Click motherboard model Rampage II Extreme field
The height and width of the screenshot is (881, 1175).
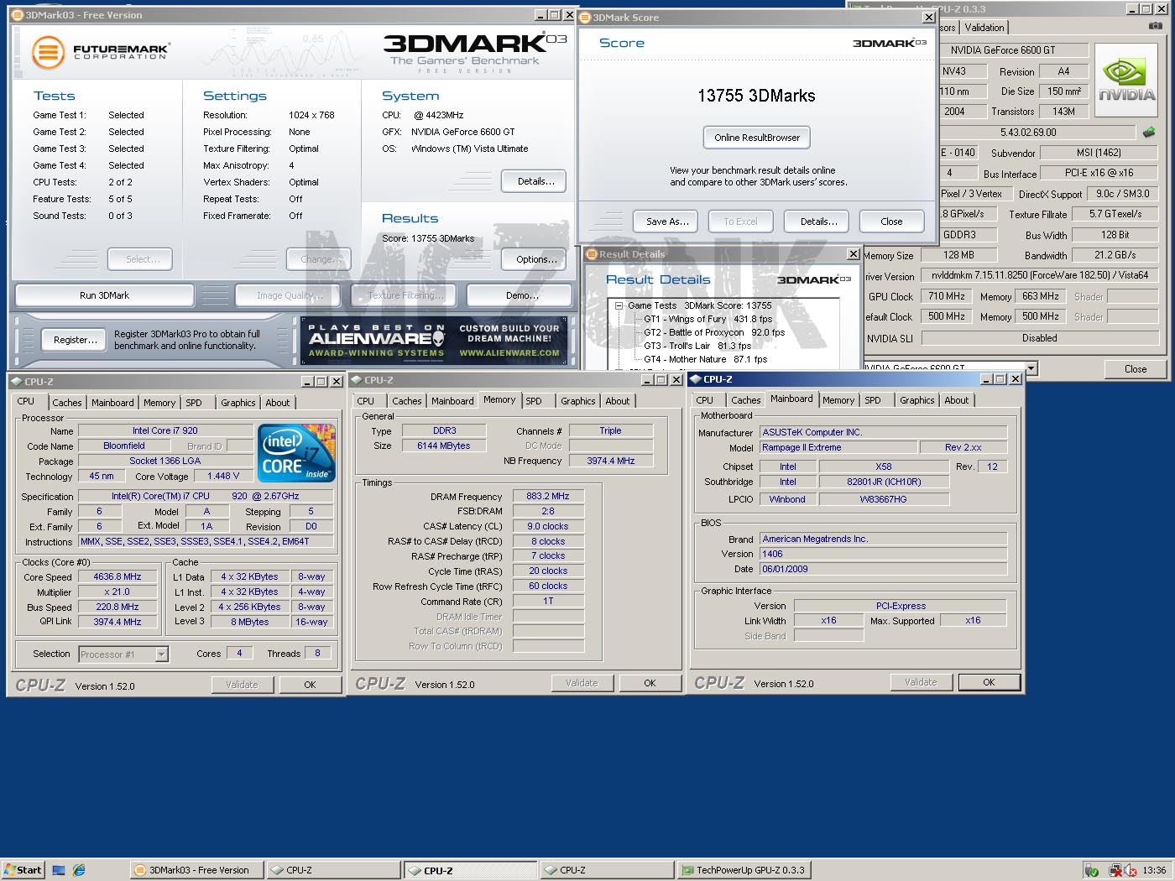tap(838, 447)
